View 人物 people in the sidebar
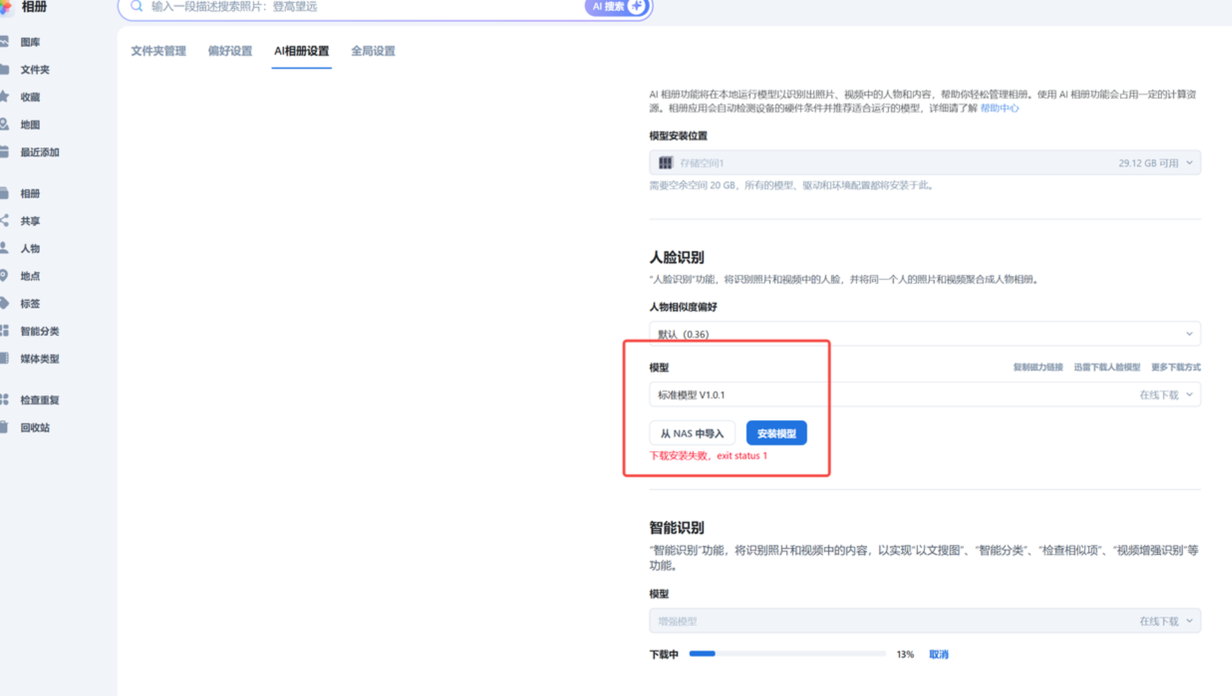 tap(30, 249)
